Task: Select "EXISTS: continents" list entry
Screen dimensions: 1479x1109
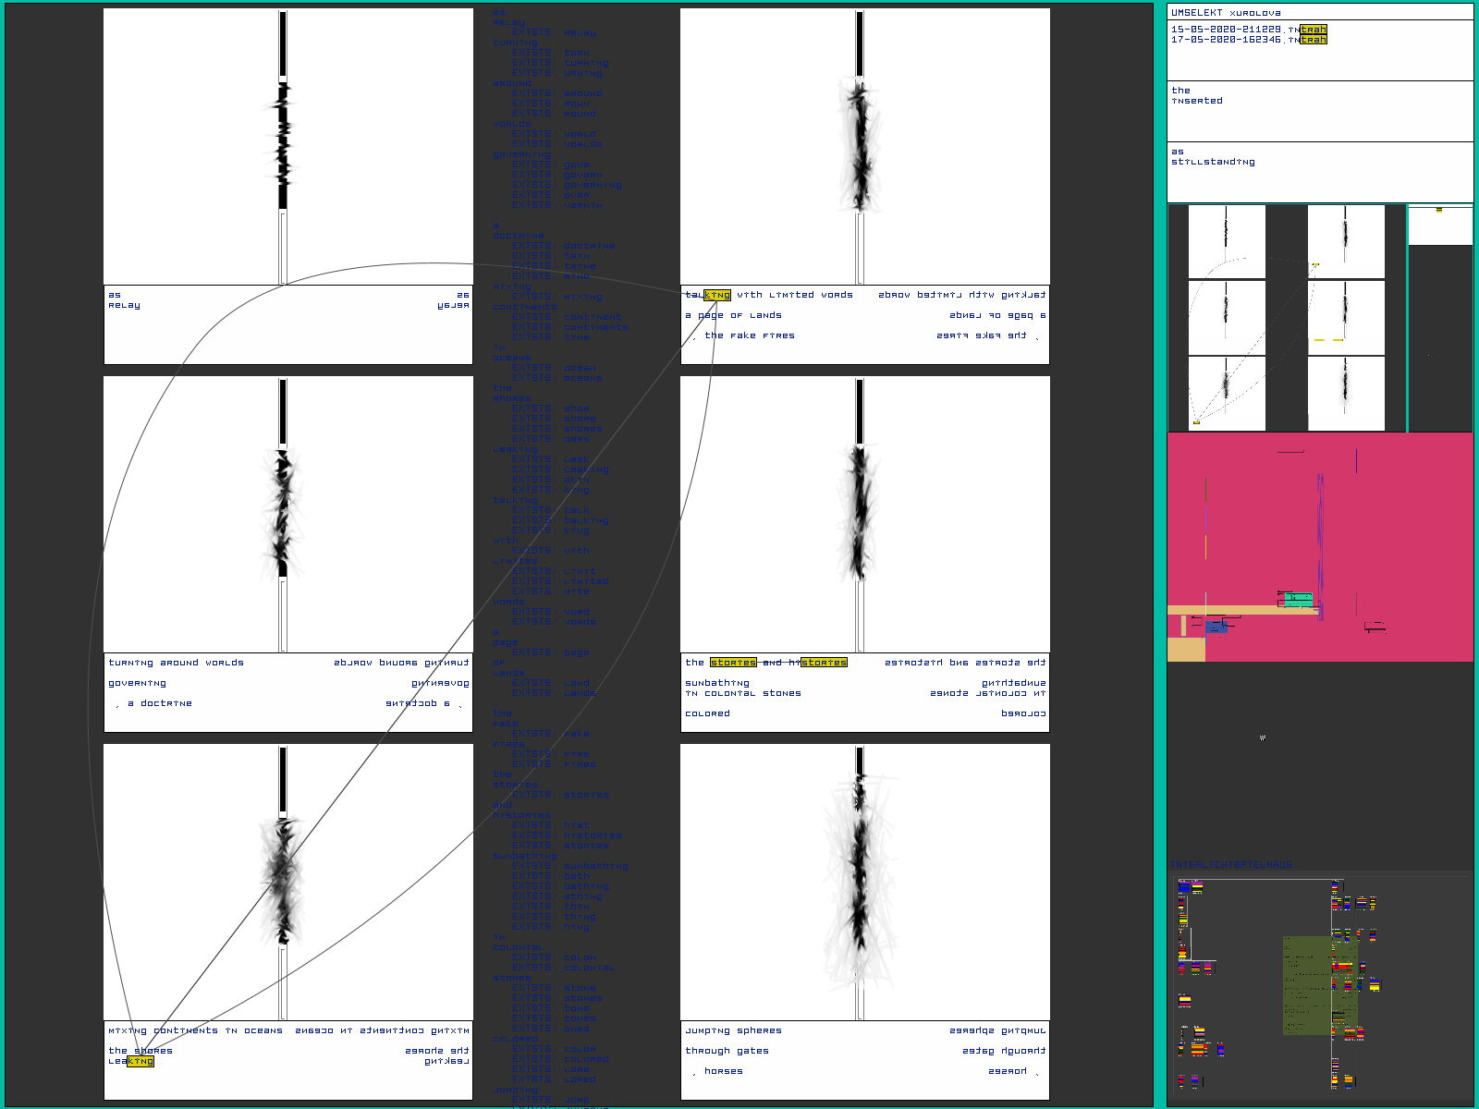Action: point(569,327)
